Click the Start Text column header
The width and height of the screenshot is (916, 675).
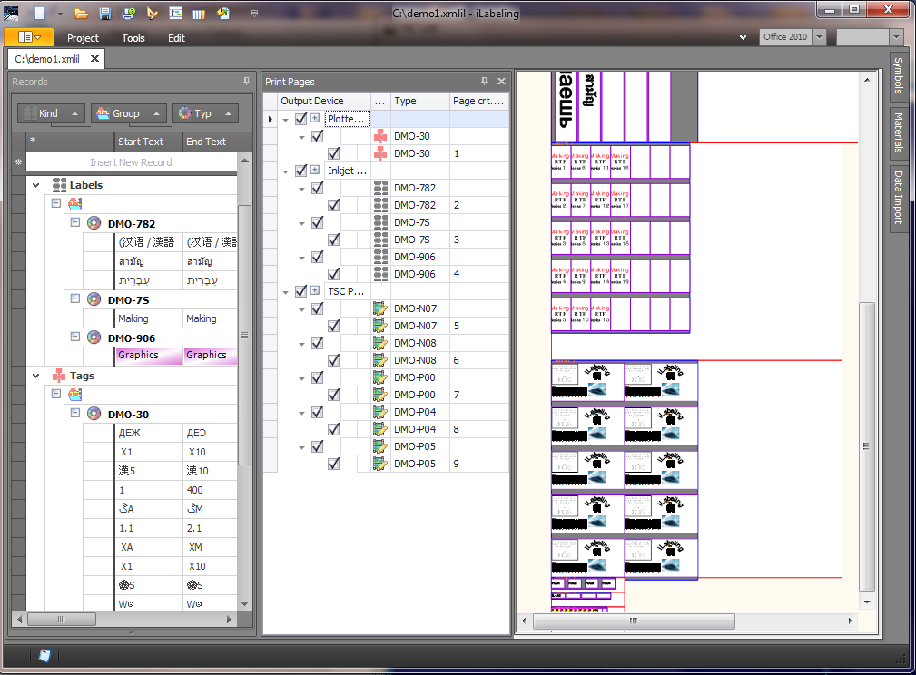pyautogui.click(x=148, y=142)
